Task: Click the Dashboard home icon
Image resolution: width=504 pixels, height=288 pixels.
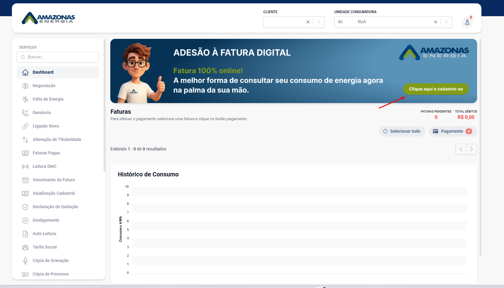Action: (x=25, y=72)
